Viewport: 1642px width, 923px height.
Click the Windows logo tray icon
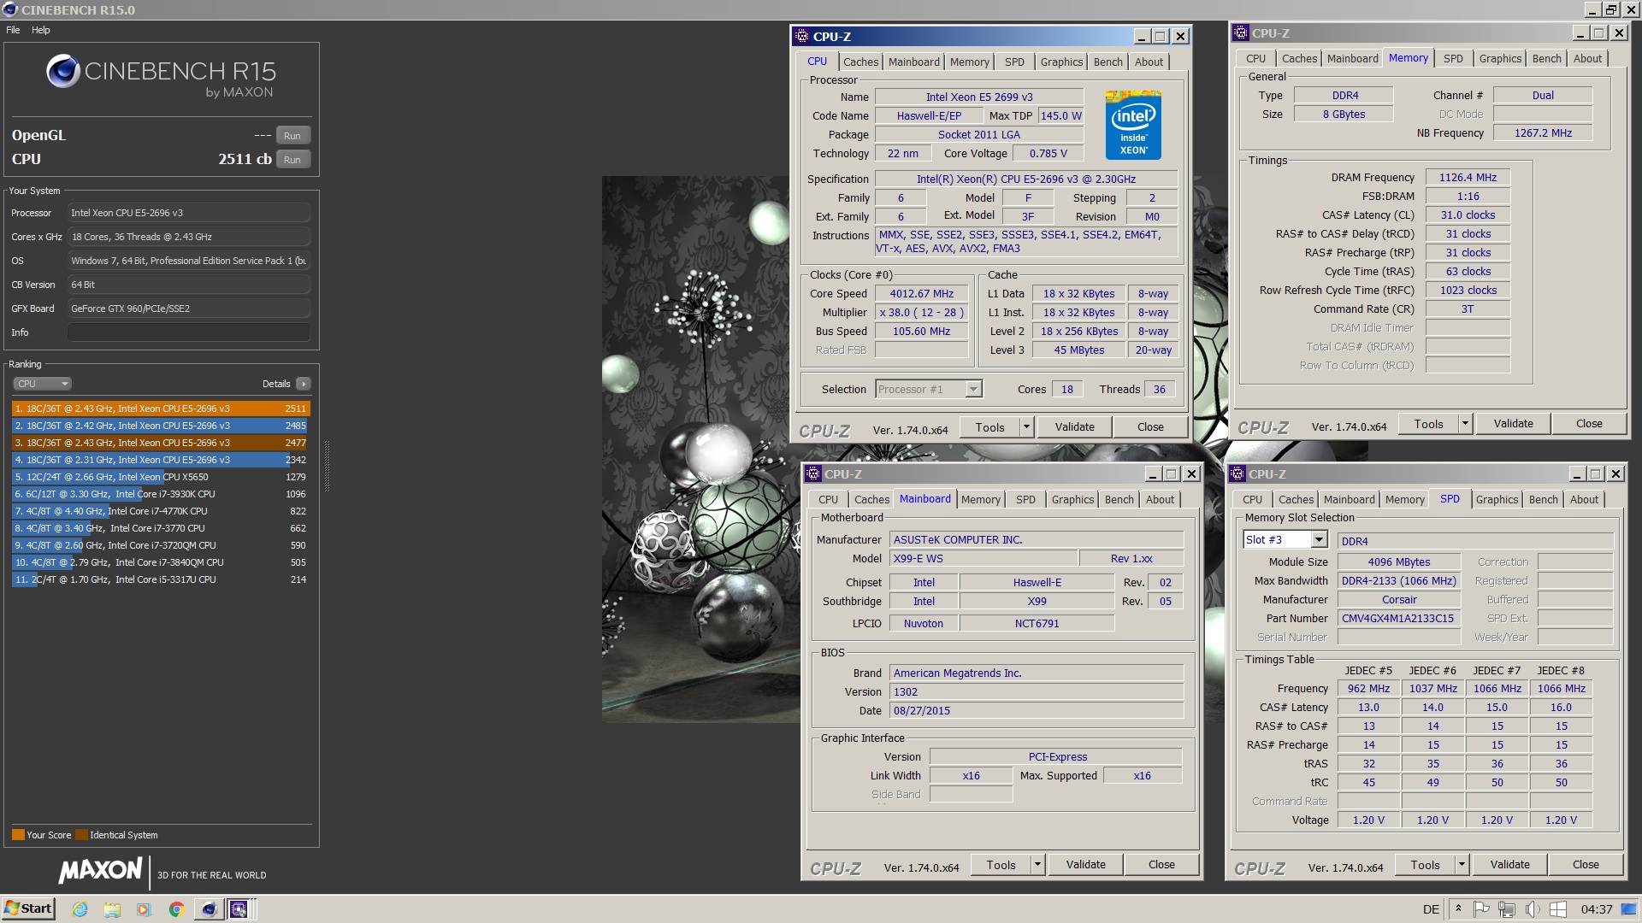pyautogui.click(x=1557, y=909)
